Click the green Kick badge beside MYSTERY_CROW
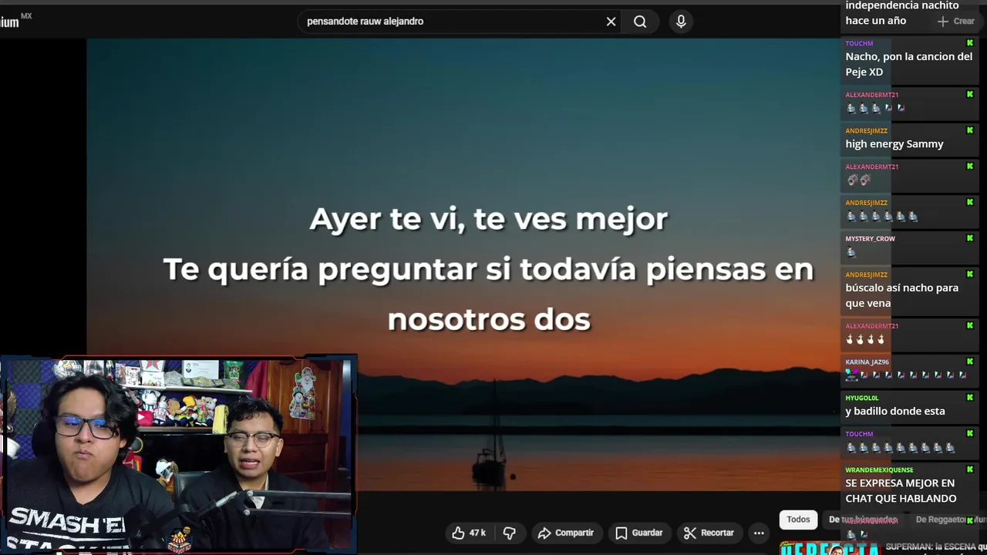The height and width of the screenshot is (555, 987). pos(970,238)
